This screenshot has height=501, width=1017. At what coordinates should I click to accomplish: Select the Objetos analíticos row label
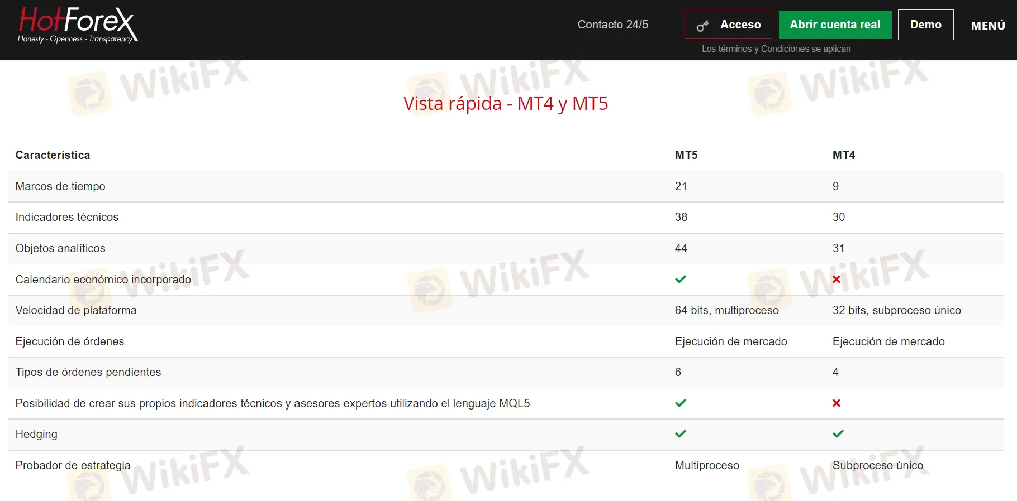pyautogui.click(x=60, y=248)
